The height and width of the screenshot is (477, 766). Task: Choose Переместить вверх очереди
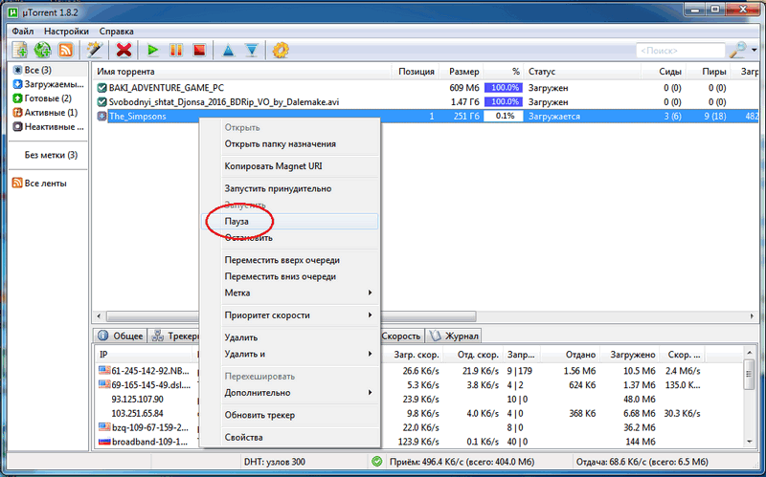pyautogui.click(x=290, y=260)
